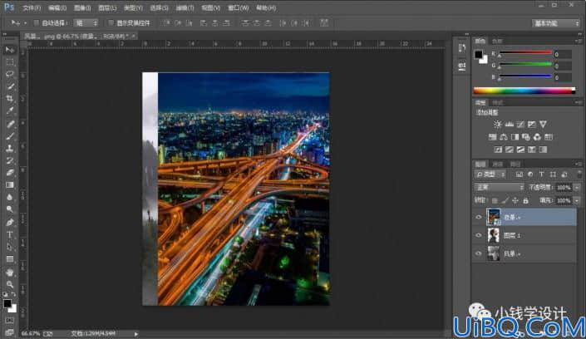Select the Hand tool
Screen dimensions: 586x339
(10, 272)
